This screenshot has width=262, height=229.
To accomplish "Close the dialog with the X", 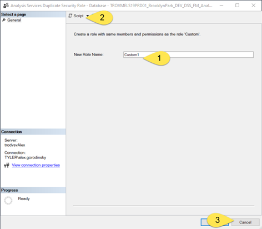I will click(x=254, y=6).
